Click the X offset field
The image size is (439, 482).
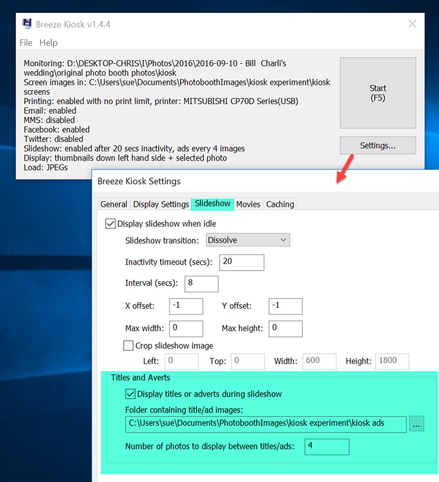[x=186, y=306]
